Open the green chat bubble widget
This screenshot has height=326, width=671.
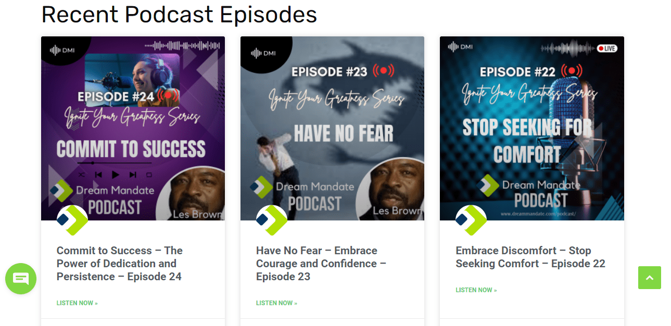(21, 279)
